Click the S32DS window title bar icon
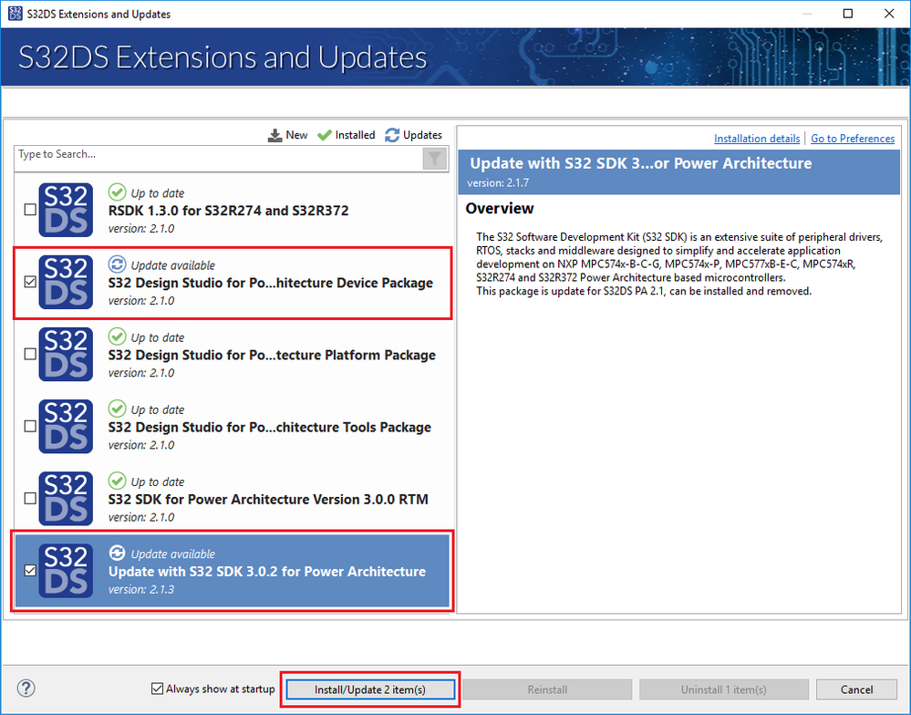The height and width of the screenshot is (715, 911). click(x=16, y=14)
